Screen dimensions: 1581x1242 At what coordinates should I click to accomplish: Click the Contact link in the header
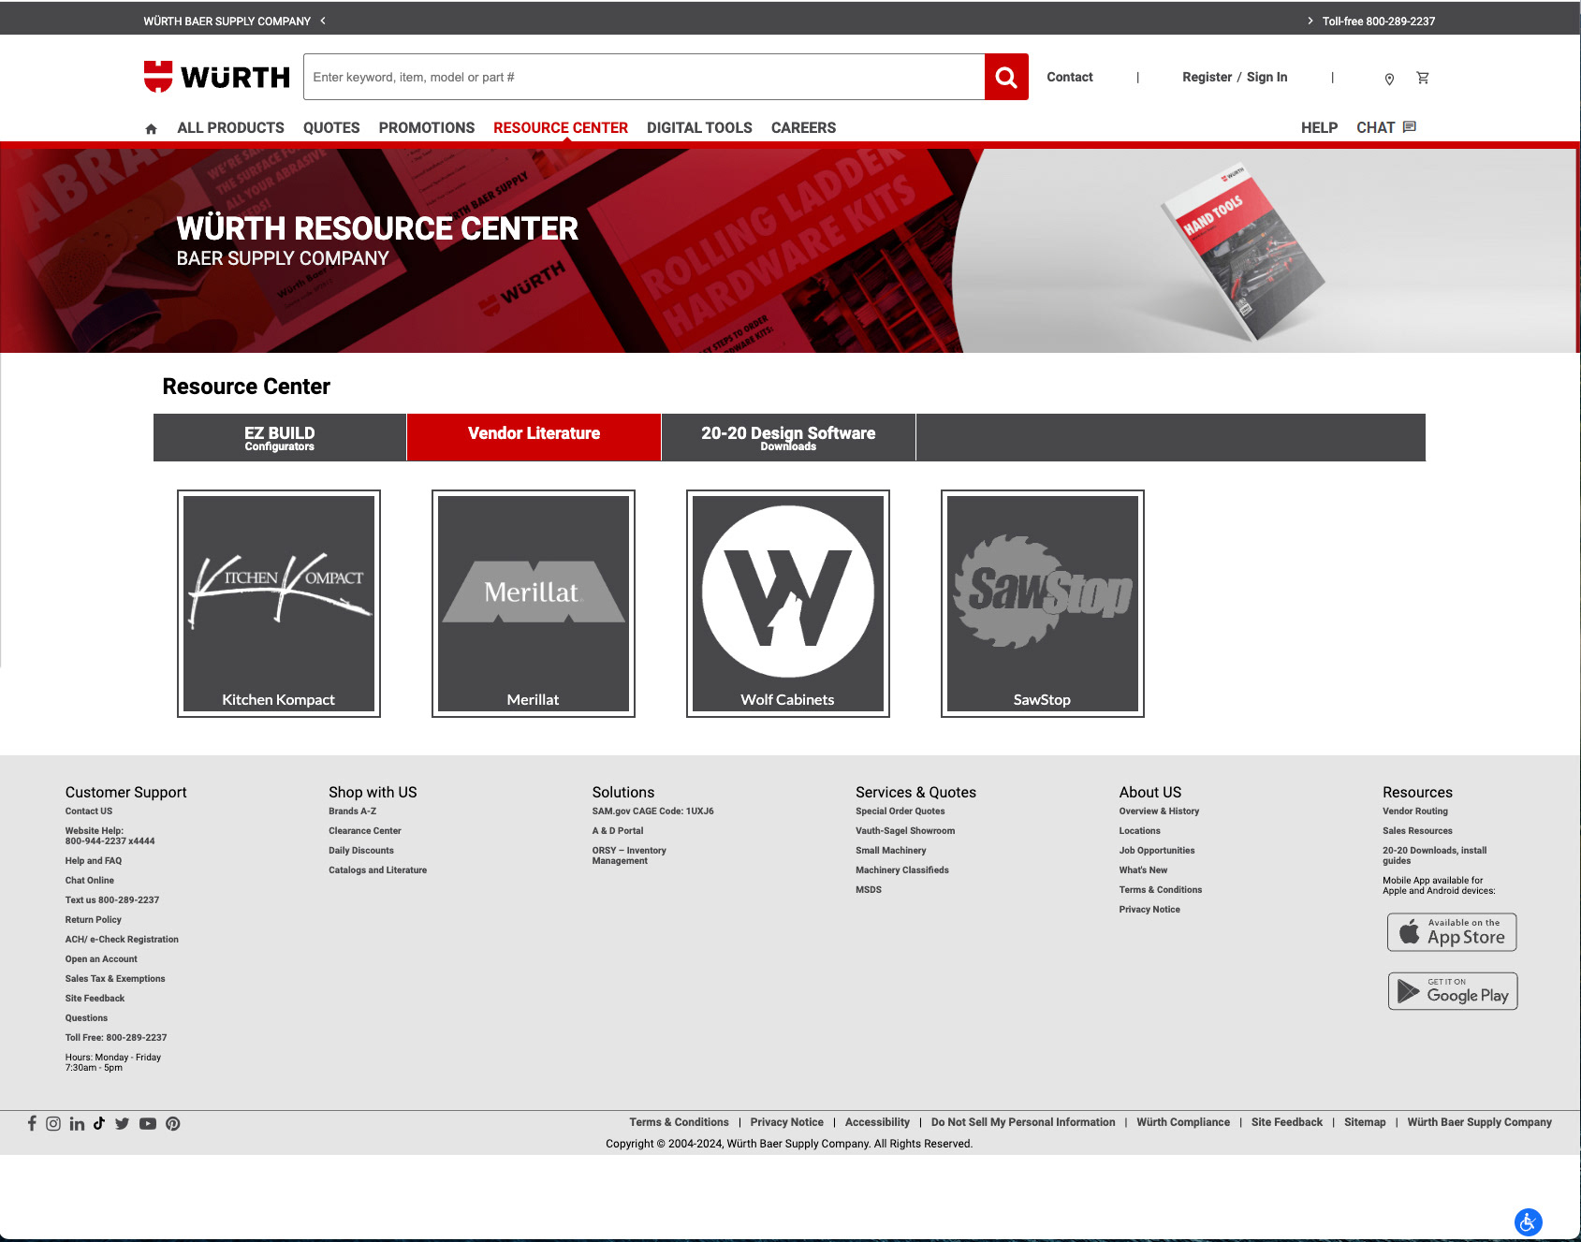(1070, 77)
